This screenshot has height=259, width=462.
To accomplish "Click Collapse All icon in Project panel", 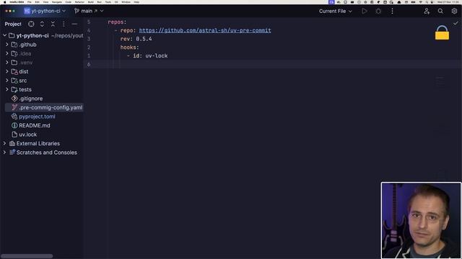I will click(53, 24).
